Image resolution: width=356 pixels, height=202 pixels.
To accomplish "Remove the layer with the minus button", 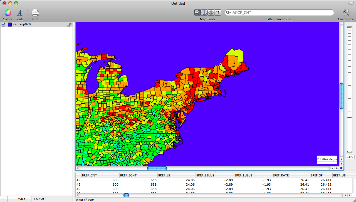I will (x=10, y=199).
